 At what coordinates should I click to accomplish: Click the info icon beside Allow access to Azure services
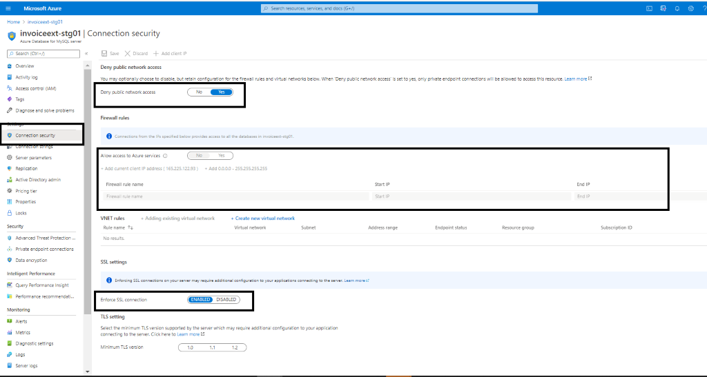(165, 156)
